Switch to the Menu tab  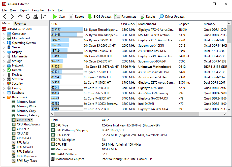pos(6,23)
